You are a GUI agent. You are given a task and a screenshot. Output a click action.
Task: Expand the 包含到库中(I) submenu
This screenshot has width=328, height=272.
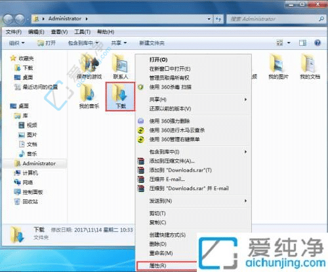(x=194, y=152)
